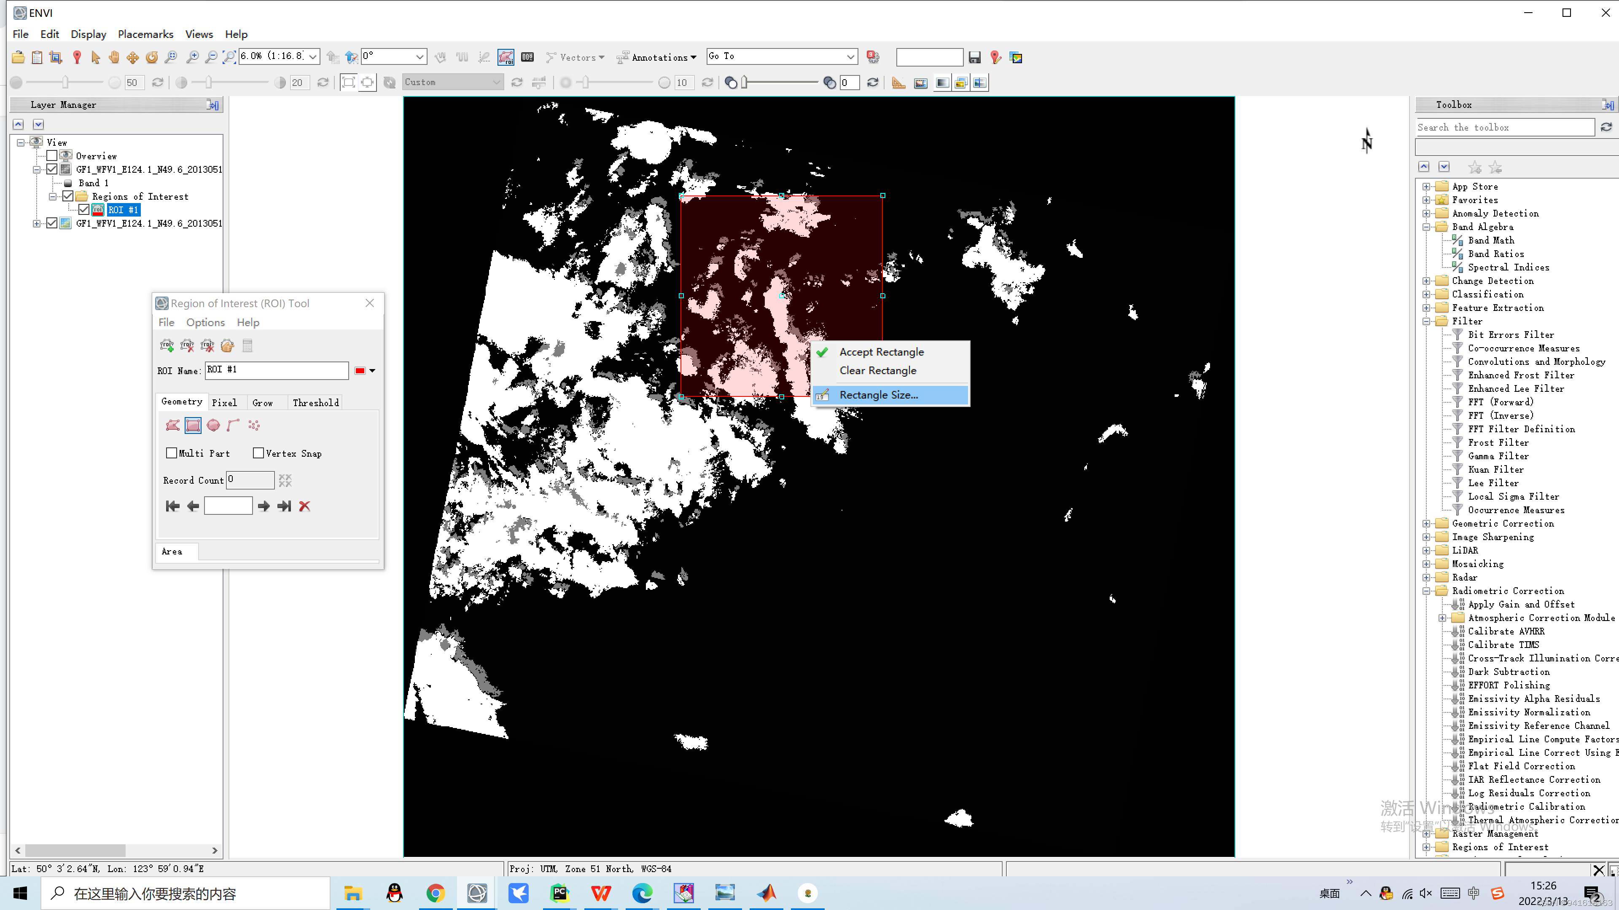Select the polygon ROI drawing tool
The height and width of the screenshot is (910, 1619).
point(173,425)
